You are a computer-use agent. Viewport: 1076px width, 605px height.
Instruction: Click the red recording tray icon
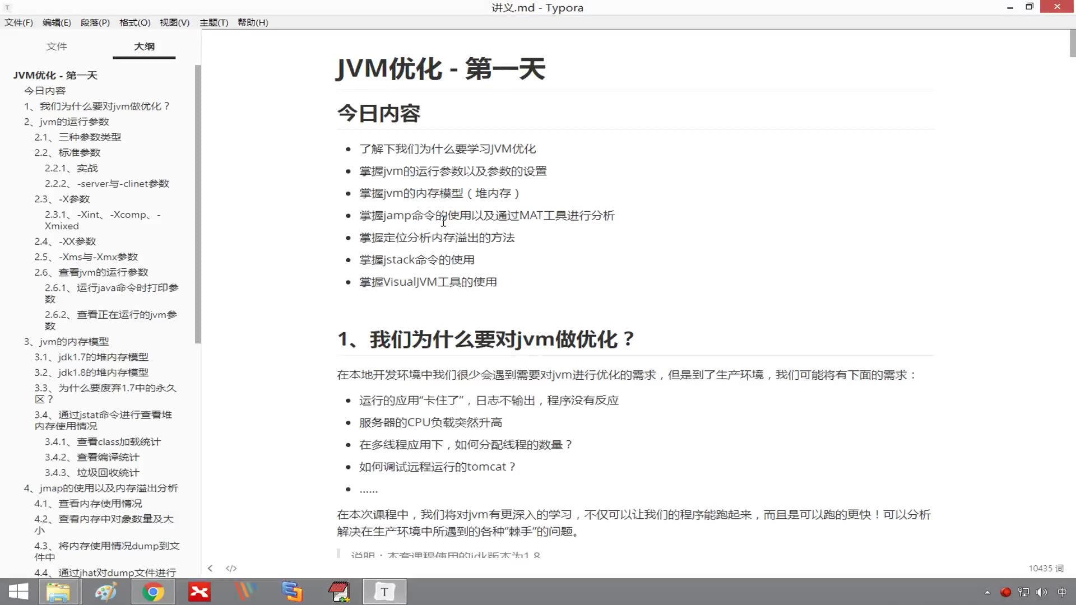1005,592
